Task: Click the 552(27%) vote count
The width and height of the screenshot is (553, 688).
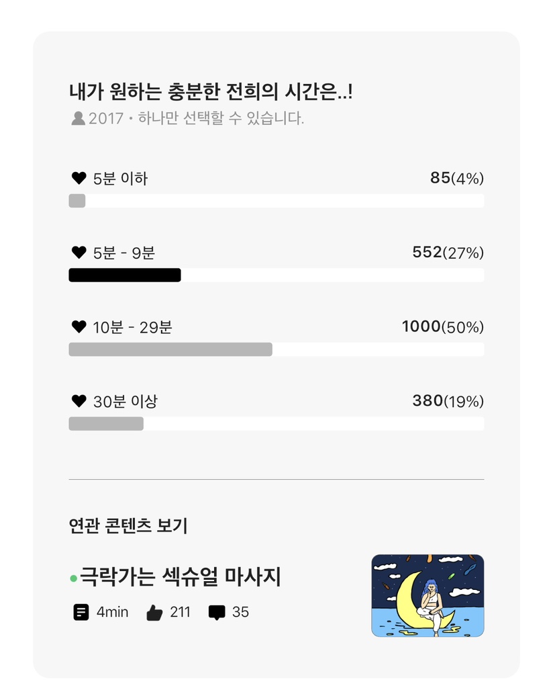Action: click(x=448, y=253)
